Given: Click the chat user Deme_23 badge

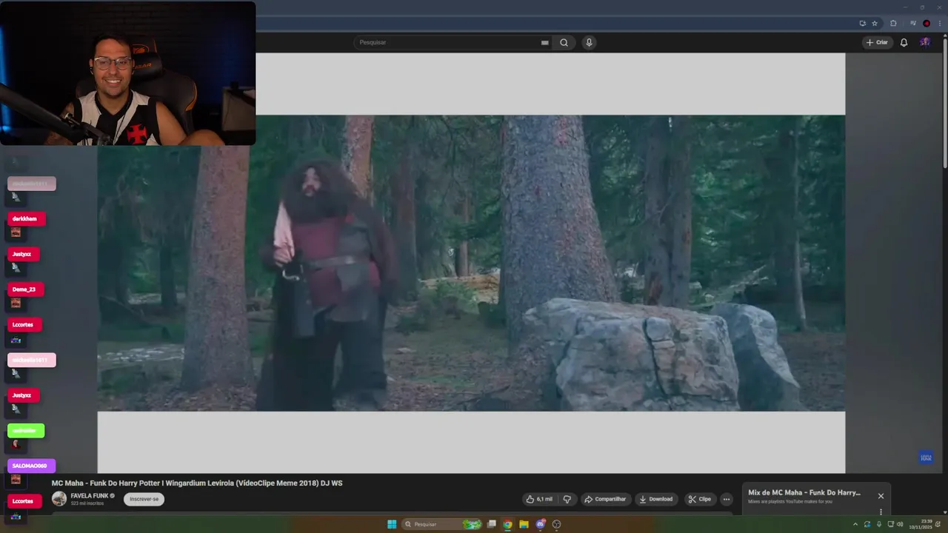Looking at the screenshot, I should click(26, 289).
